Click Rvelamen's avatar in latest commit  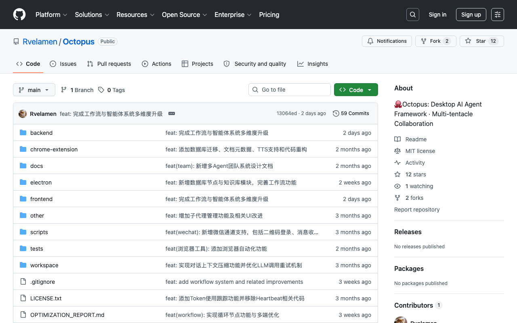(x=23, y=114)
